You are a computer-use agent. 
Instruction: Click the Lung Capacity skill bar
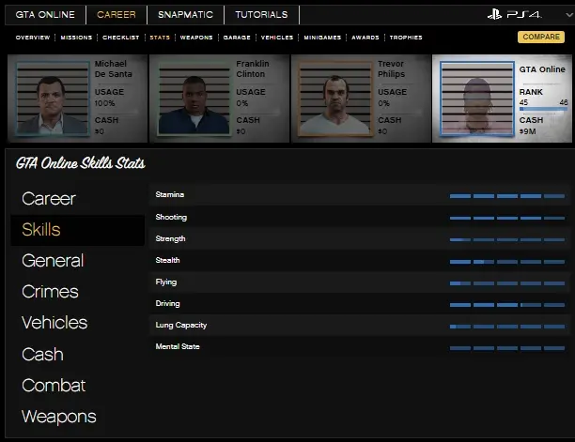tap(507, 326)
